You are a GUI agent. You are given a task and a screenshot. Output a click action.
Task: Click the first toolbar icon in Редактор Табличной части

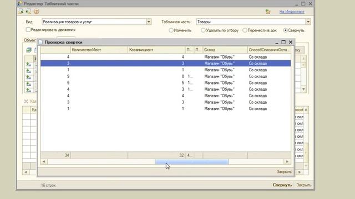[21, 11]
